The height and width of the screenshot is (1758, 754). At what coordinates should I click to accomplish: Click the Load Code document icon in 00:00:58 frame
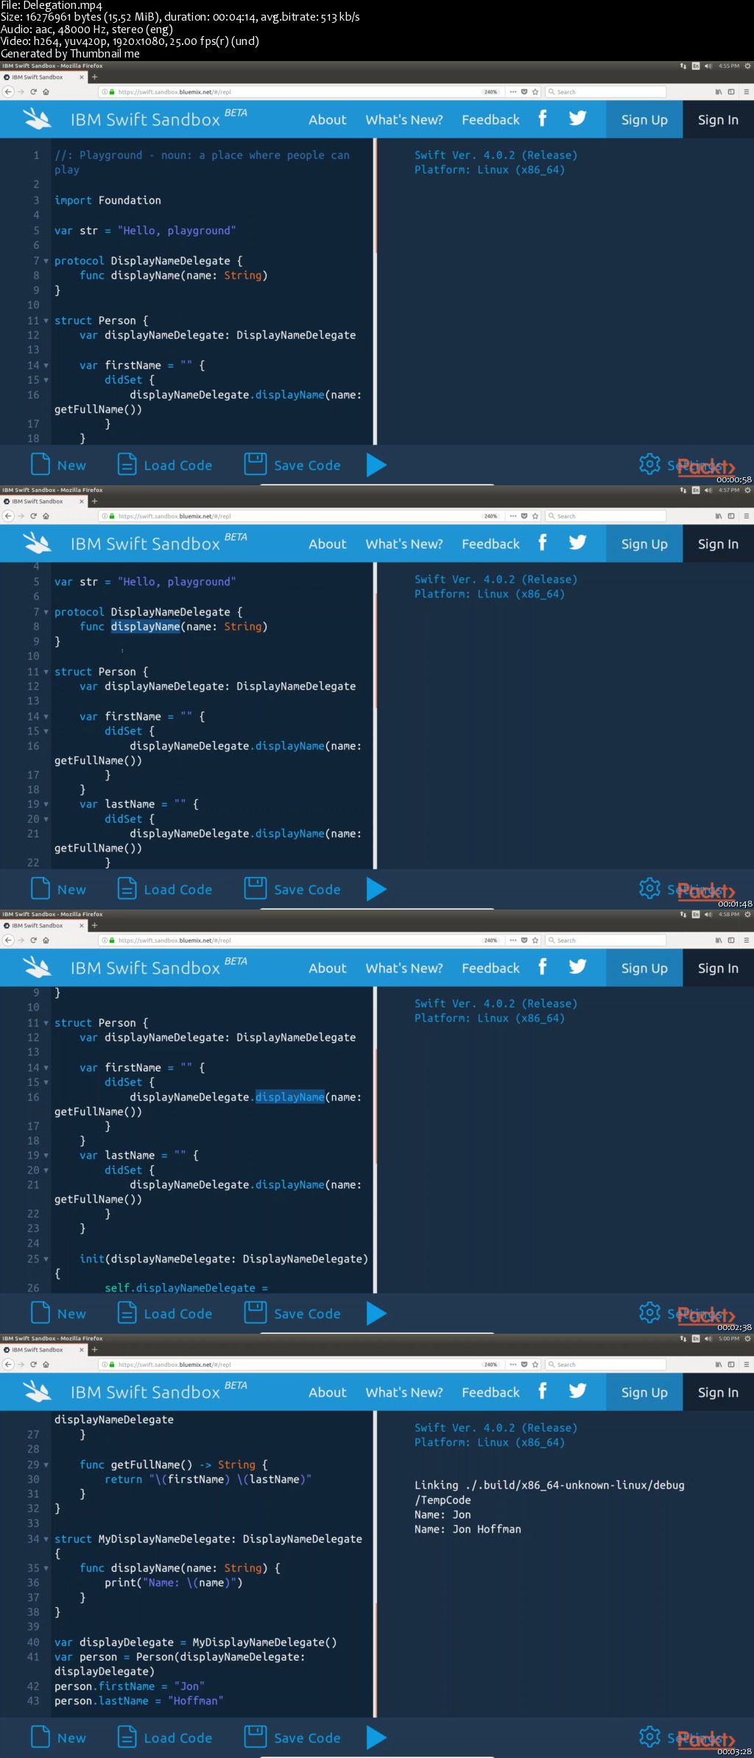click(127, 465)
